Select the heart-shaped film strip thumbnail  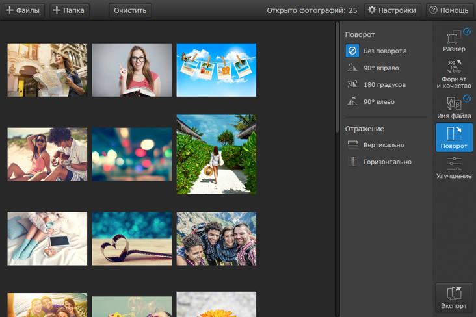(132, 239)
